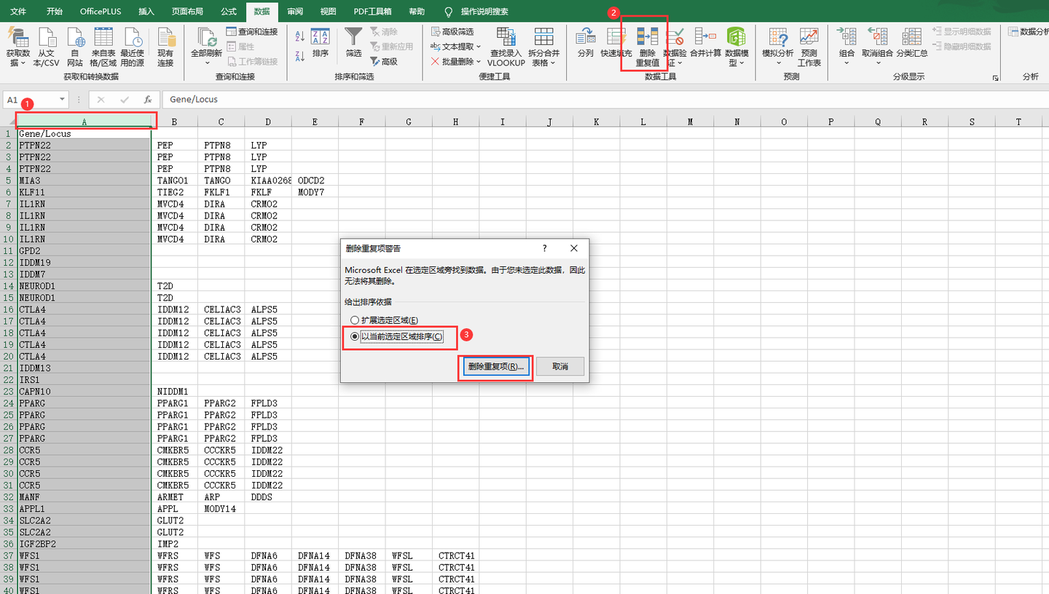Open the 批量删除 dropdown menu
This screenshot has width=1049, height=594.
coord(457,62)
